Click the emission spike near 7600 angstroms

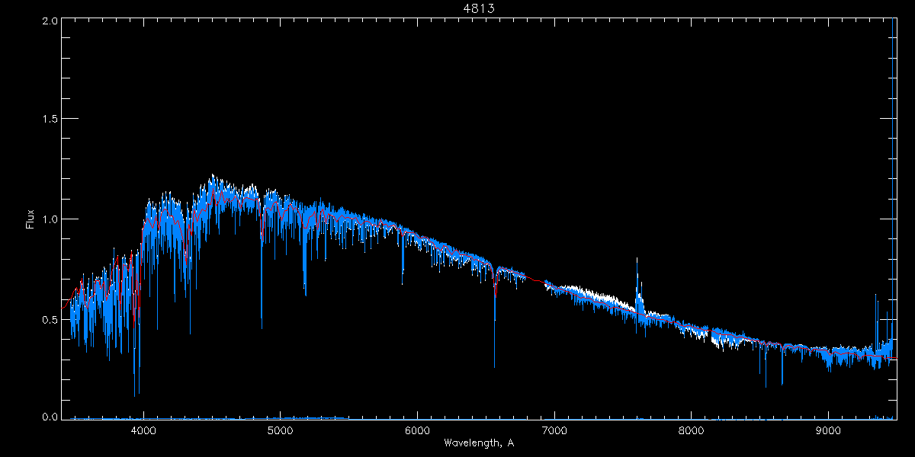coord(637,286)
